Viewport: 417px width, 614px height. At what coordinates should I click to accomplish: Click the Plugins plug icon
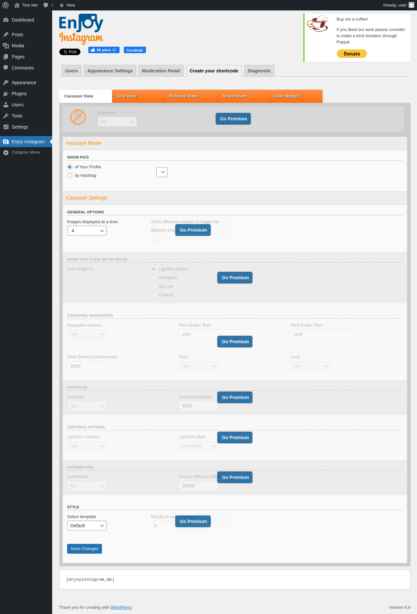[6, 94]
